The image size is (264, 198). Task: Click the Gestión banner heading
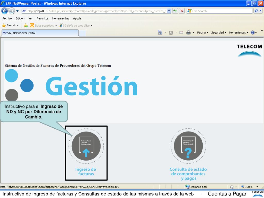click(92, 86)
